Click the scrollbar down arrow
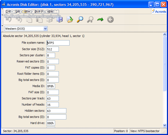 coord(165,125)
